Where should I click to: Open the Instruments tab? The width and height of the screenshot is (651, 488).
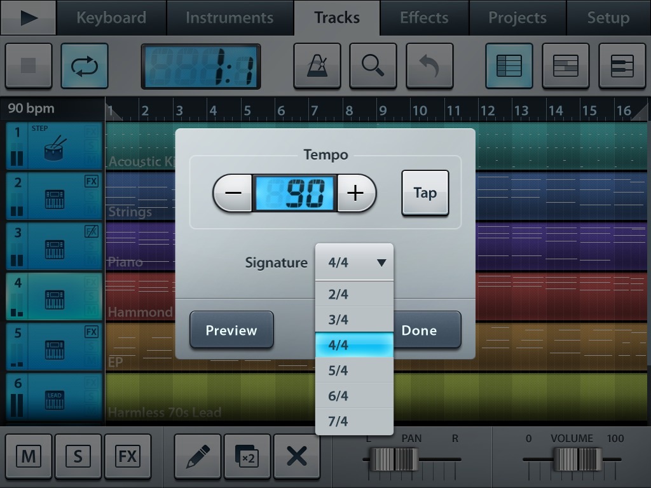click(230, 17)
